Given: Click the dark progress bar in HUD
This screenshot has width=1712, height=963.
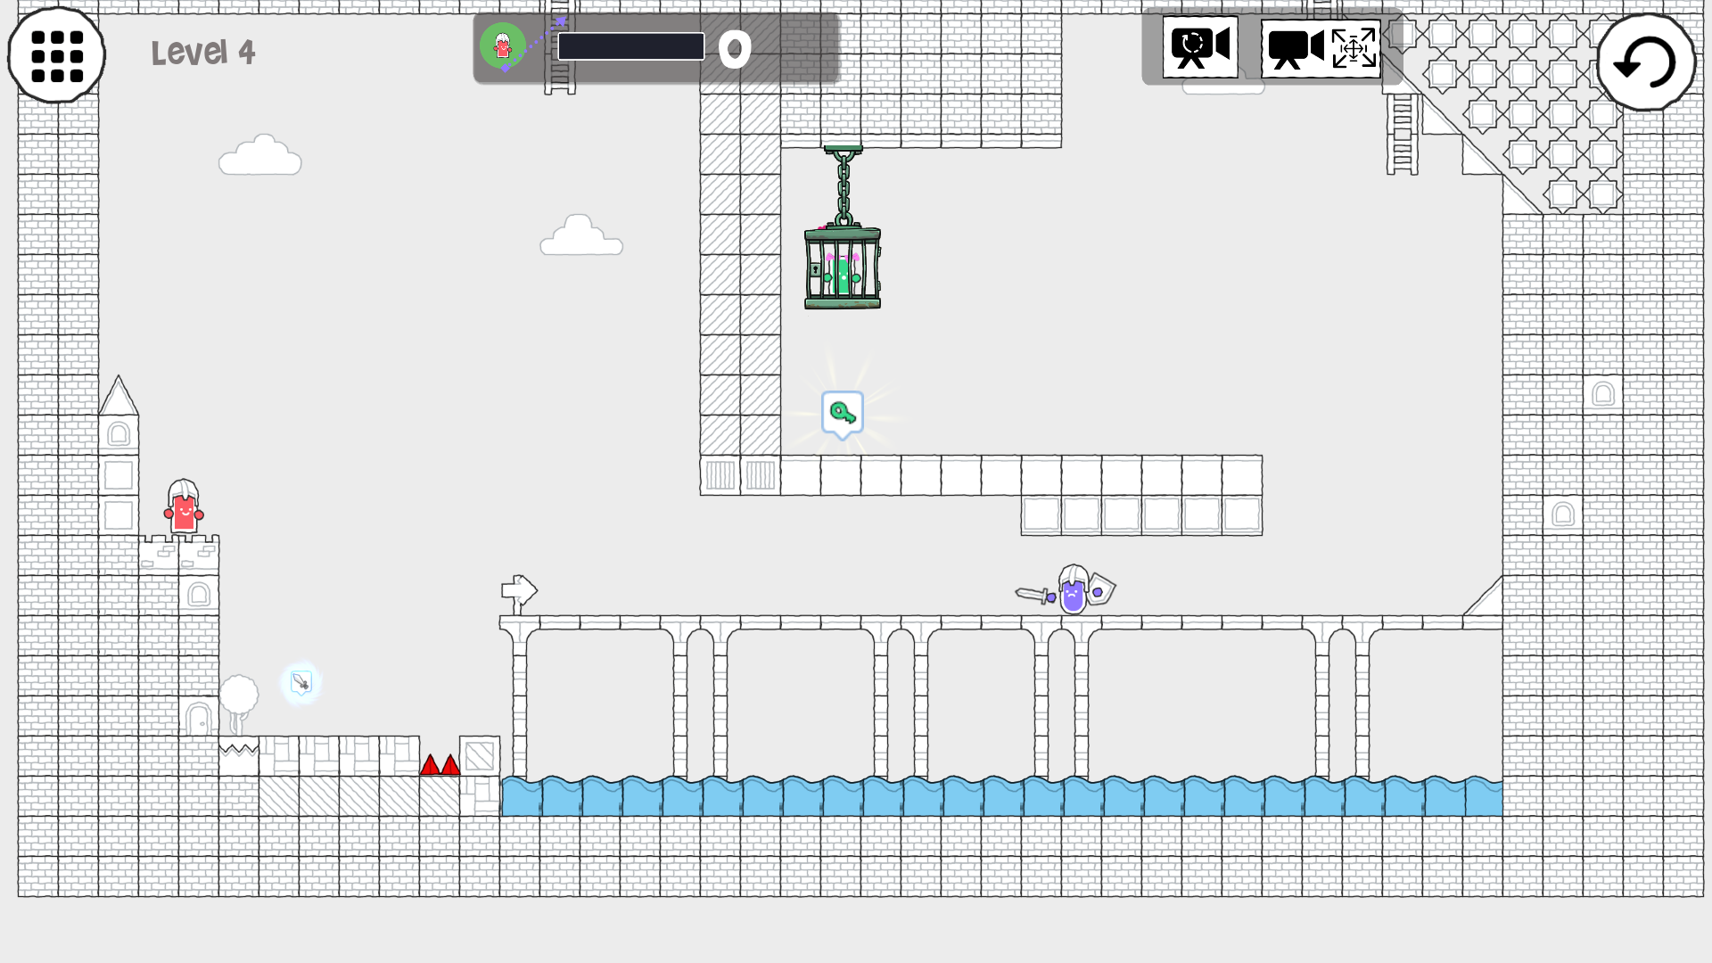Looking at the screenshot, I should pyautogui.click(x=631, y=46).
